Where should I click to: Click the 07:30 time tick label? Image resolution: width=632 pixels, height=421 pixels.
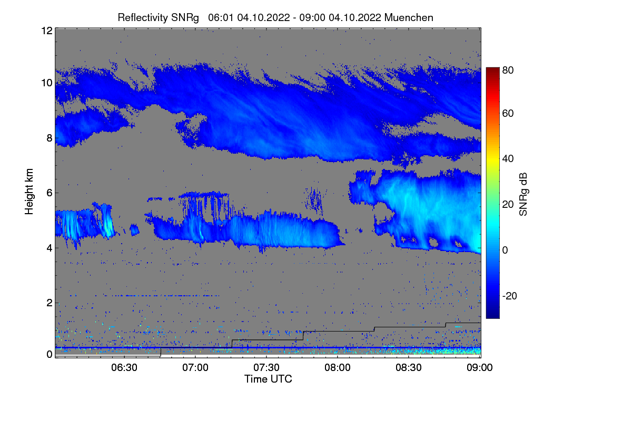coord(266,368)
